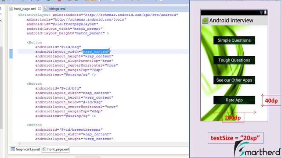Click the signal icon in phone status bar
Image resolution: width=281 pixels, height=158 pixels.
tap(261, 13)
